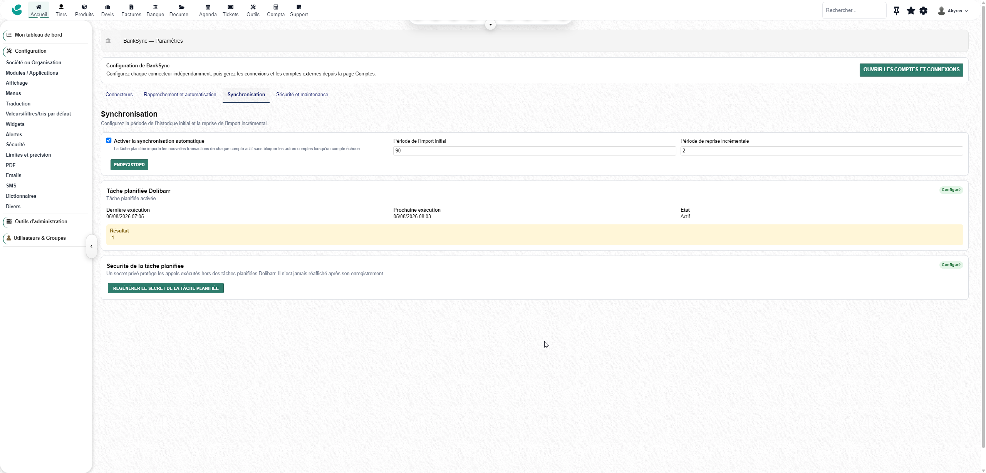The height and width of the screenshot is (473, 986).
Task: Click the Configuration sidebar heading
Action: (30, 51)
